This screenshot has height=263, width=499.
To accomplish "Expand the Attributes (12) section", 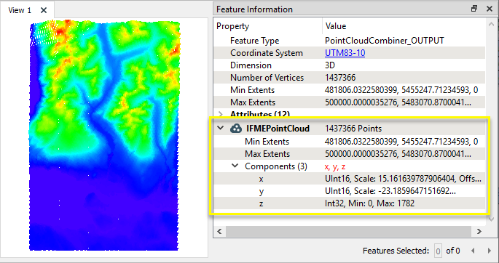I will [221, 114].
